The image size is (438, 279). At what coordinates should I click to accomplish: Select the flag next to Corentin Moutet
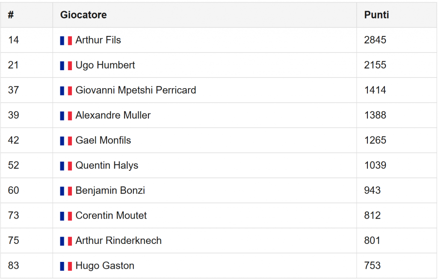66,216
